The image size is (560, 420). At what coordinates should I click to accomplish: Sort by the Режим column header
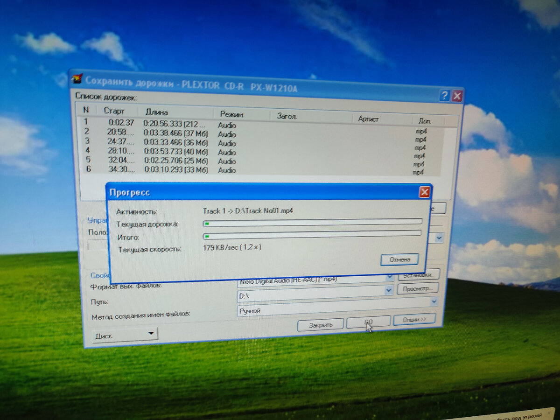(x=231, y=114)
